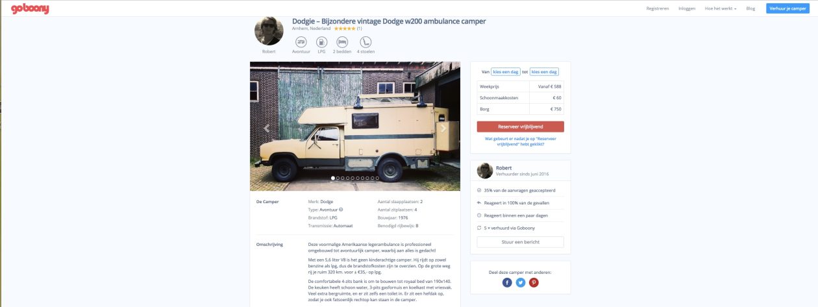Click the 4 stoelen seat icon
Screen dimensions: 818x307
point(365,42)
